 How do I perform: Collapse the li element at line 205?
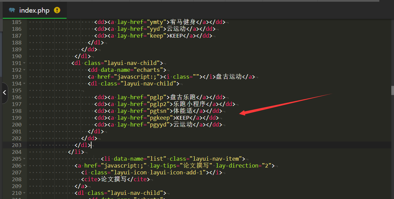point(24,159)
